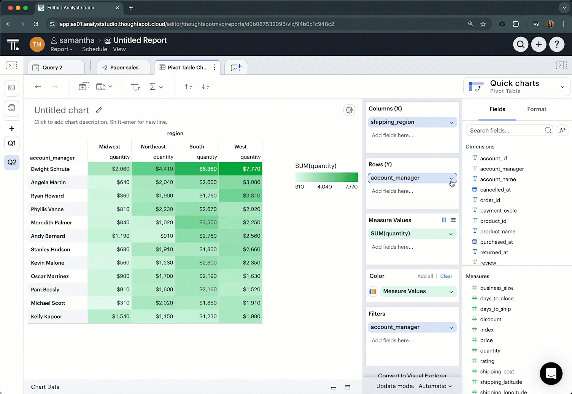Image resolution: width=572 pixels, height=394 pixels.
Task: Click the pencil icon to rename chart
Action: [99, 110]
